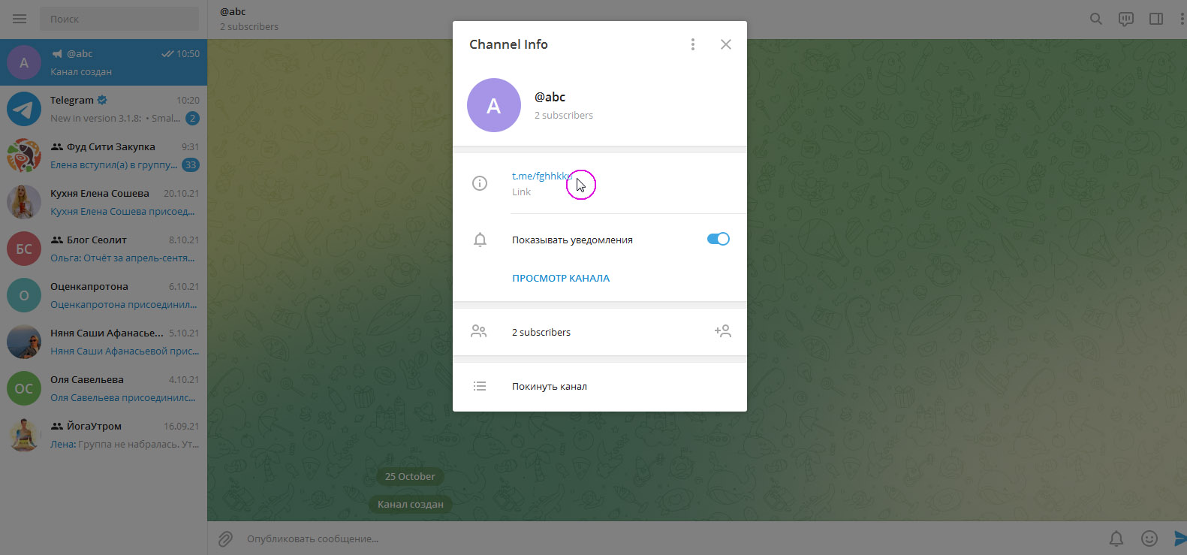Open the emoji picker smiley icon
1187x555 pixels.
point(1149,538)
